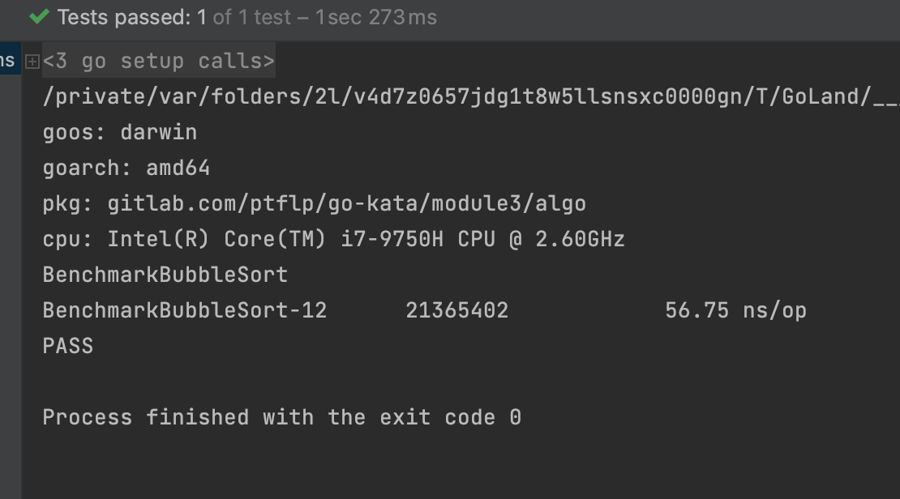Image resolution: width=900 pixels, height=499 pixels.
Task: Expand the folded go setup calls block
Action: pos(32,62)
